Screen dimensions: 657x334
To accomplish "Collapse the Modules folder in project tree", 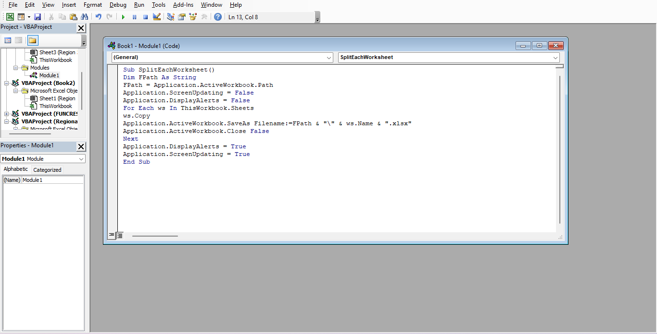I will coord(16,68).
